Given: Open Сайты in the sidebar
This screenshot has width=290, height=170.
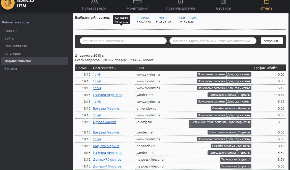Looking at the screenshot, I should 9,39.
